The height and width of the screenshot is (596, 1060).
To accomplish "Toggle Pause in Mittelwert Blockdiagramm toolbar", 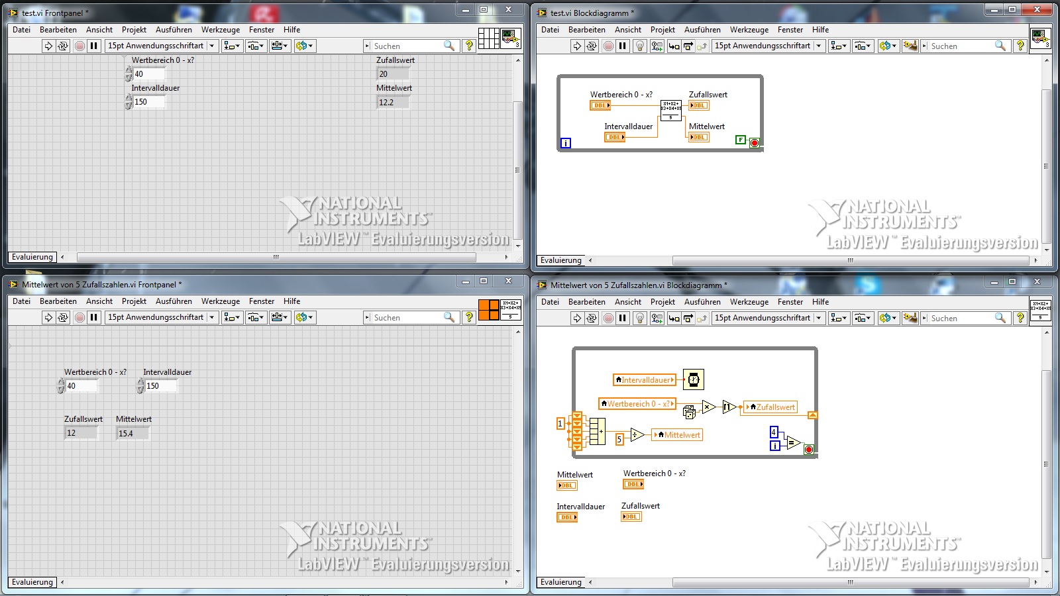I will point(622,318).
